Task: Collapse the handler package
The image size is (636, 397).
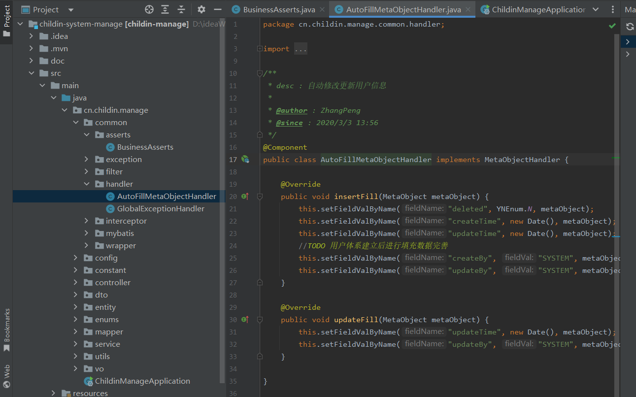Action: [87, 184]
